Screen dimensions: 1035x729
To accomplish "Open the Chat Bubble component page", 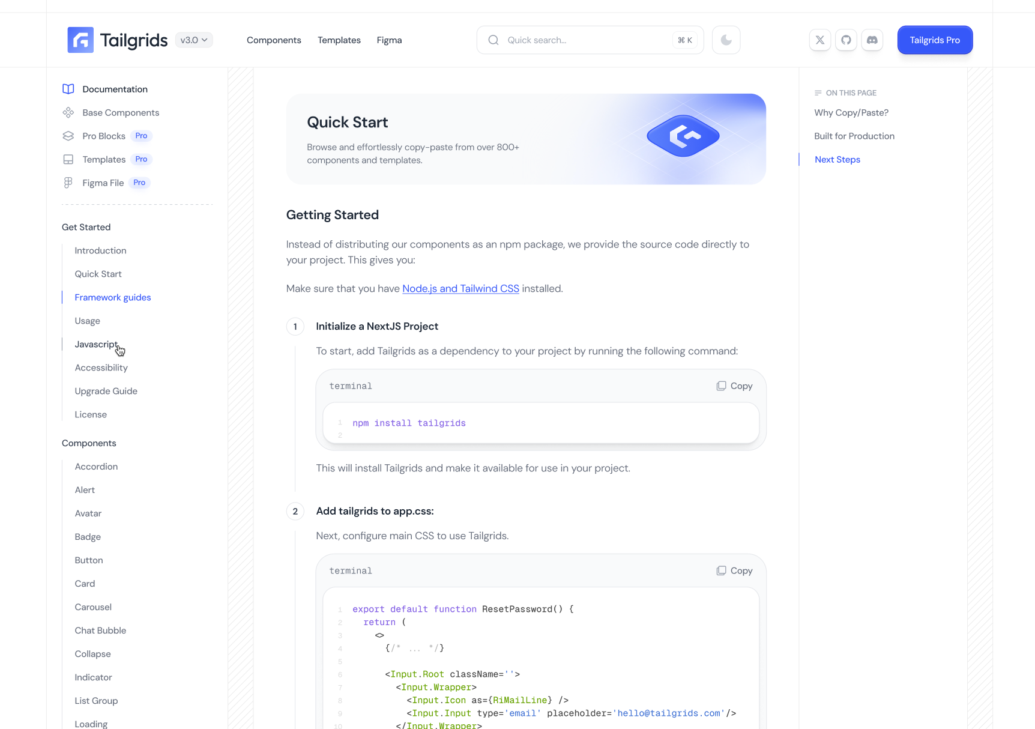I will coord(100,631).
